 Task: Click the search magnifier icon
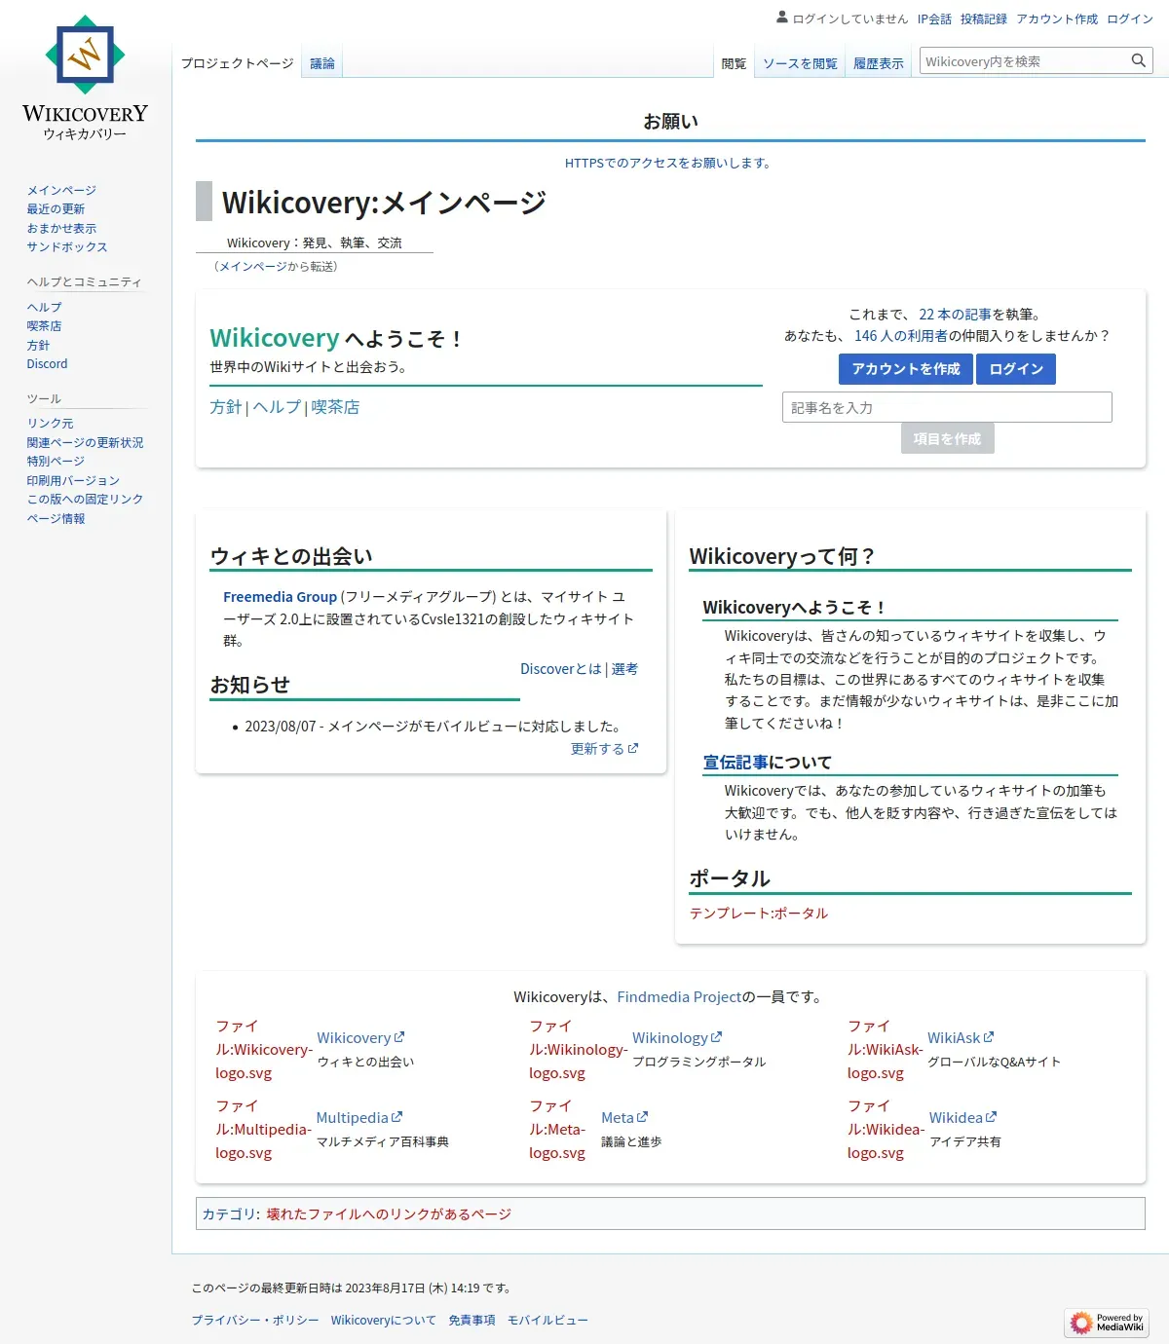(1138, 61)
